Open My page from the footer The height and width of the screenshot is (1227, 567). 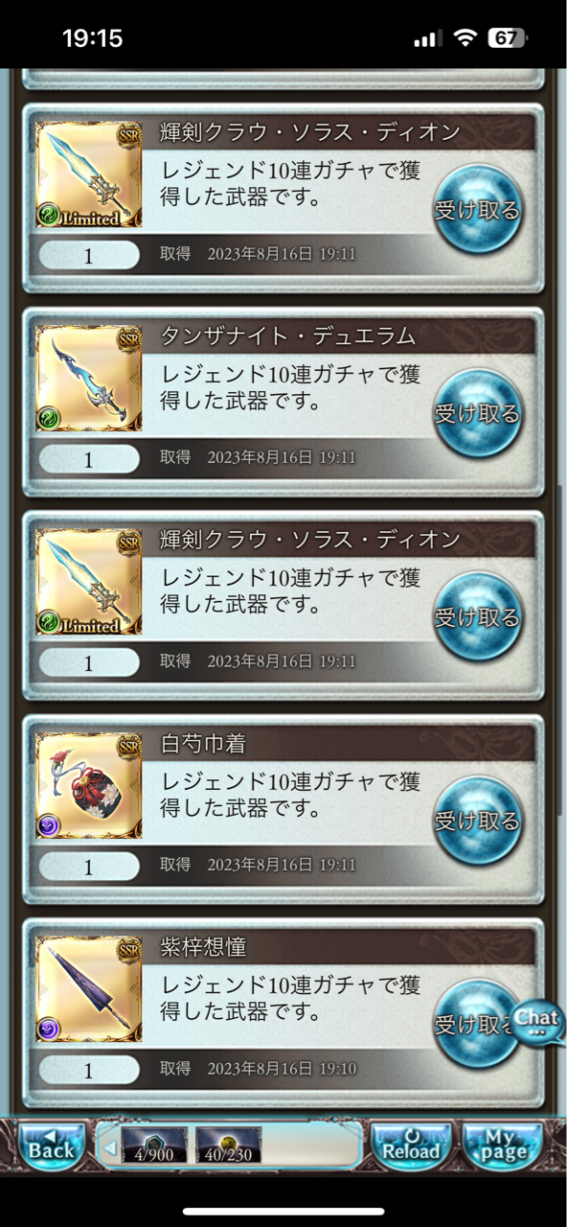502,1145
